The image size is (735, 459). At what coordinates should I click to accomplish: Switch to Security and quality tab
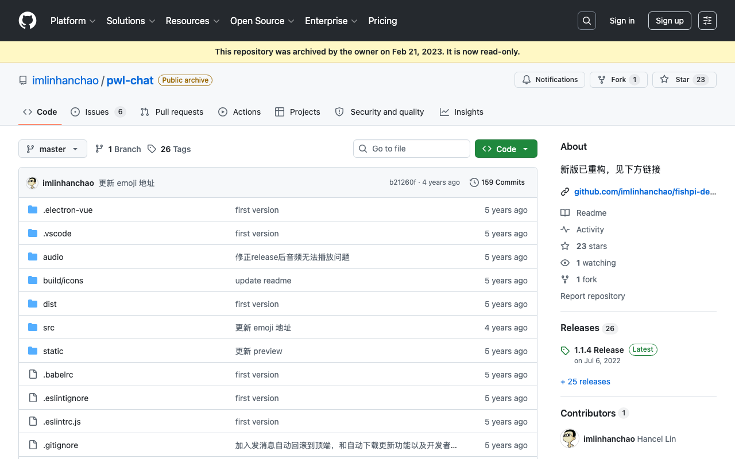380,112
